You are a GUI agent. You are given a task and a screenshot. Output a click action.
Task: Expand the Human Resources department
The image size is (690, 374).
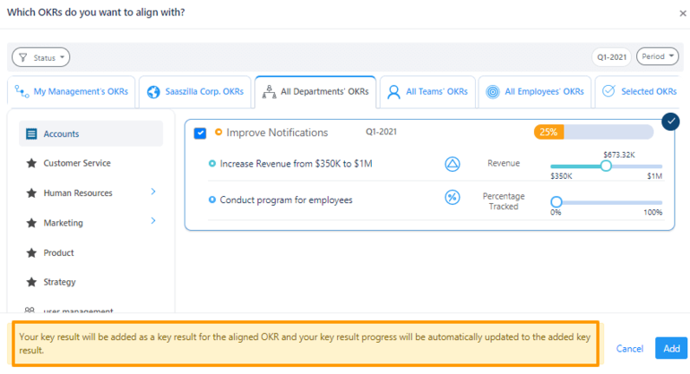[153, 191]
